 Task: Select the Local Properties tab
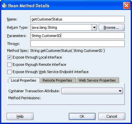click(x=23, y=80)
